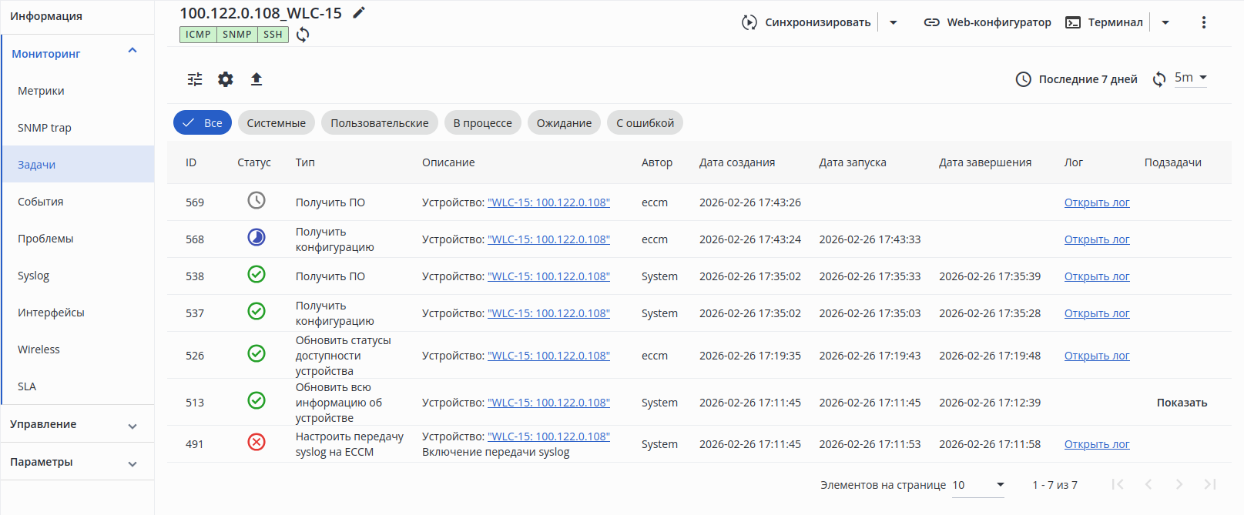This screenshot has height=515, width=1244.
Task: Open the items-per-page dropdown
Action: pyautogui.click(x=978, y=485)
